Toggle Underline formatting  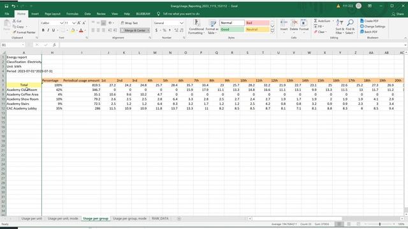click(54, 31)
